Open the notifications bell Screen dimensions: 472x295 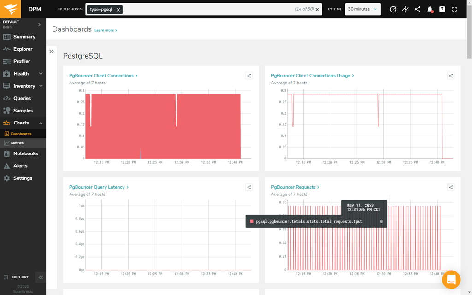coord(430,9)
